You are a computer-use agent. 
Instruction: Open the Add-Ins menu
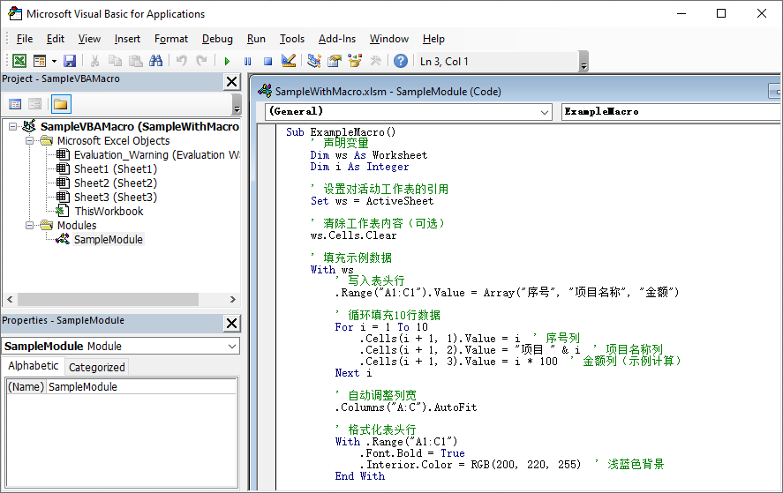[x=337, y=39]
